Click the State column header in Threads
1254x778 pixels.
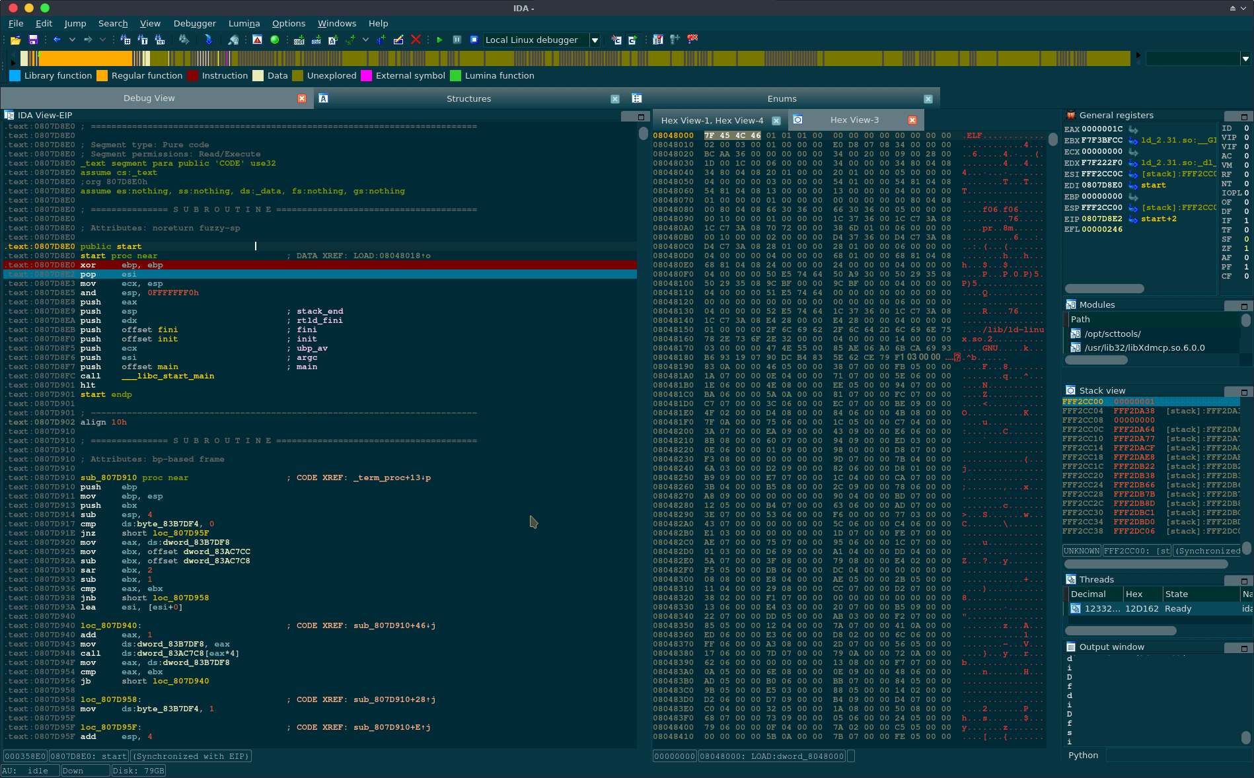click(x=1200, y=594)
